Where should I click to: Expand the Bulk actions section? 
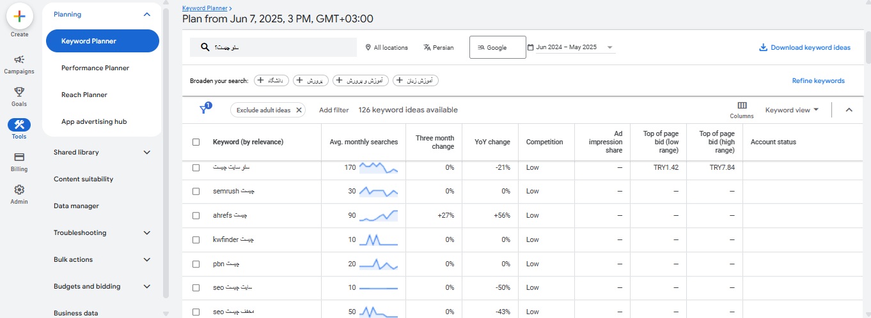coord(147,259)
